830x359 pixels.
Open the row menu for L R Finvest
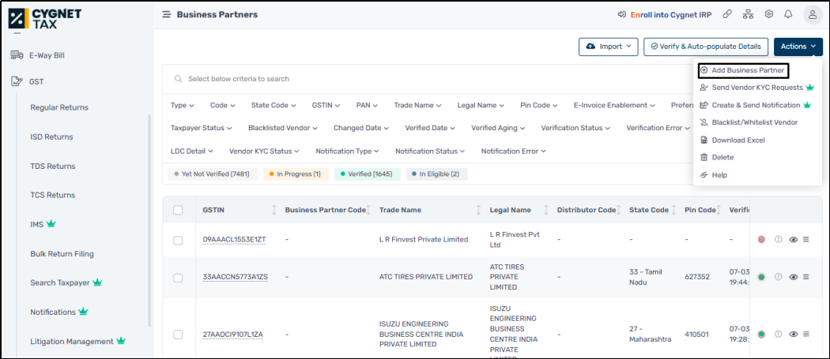pyautogui.click(x=806, y=240)
